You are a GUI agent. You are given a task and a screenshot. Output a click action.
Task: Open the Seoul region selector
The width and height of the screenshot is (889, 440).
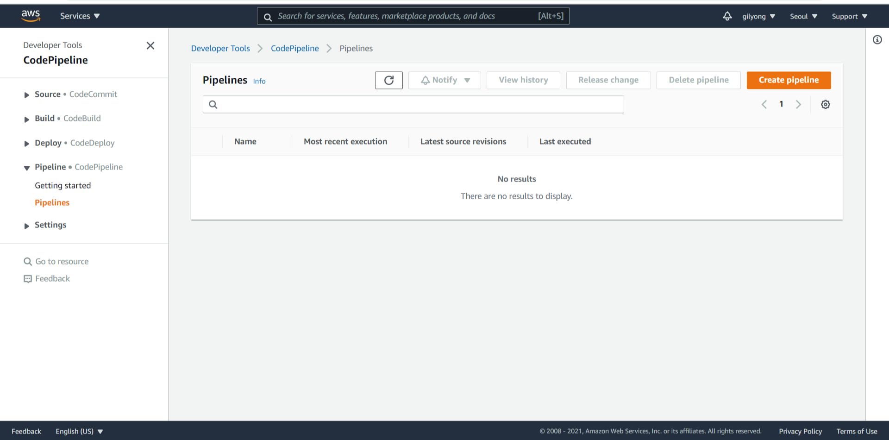point(803,16)
